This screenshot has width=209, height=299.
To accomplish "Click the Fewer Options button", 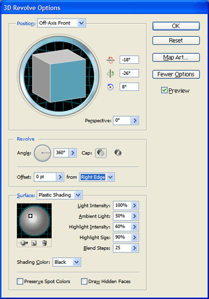I will point(176,74).
